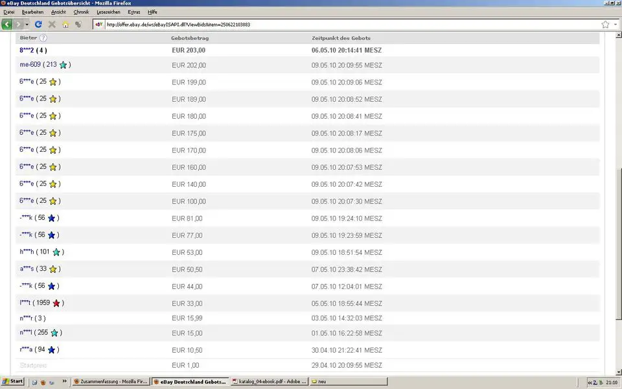The height and width of the screenshot is (389, 622).
Task: Open top bidder 8***2 link
Action: click(x=26, y=50)
